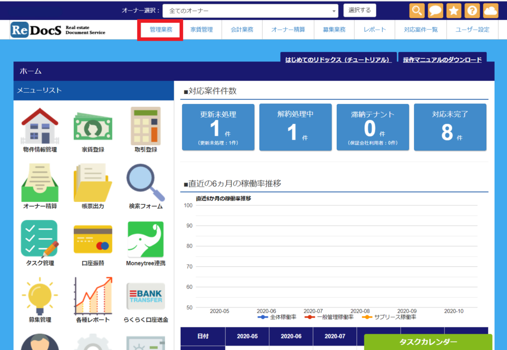This screenshot has height=350, width=507.
Task: Click the orange star favorites icon
Action: pos(454,10)
